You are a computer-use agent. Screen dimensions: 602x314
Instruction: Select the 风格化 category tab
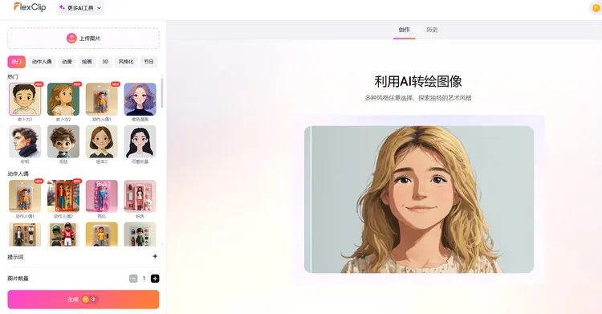pos(126,62)
